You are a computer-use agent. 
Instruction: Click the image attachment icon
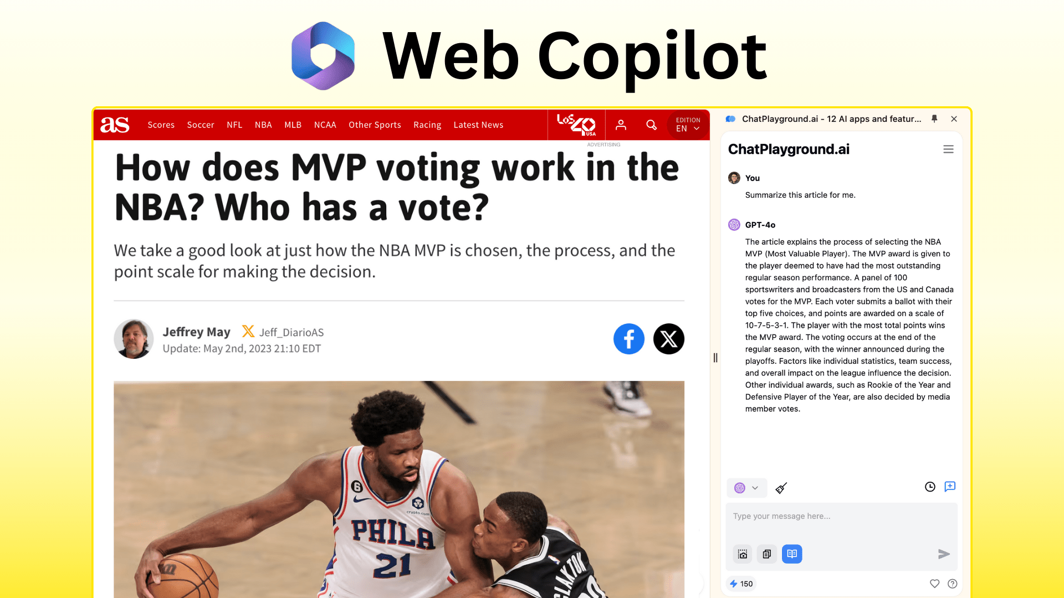click(x=743, y=554)
